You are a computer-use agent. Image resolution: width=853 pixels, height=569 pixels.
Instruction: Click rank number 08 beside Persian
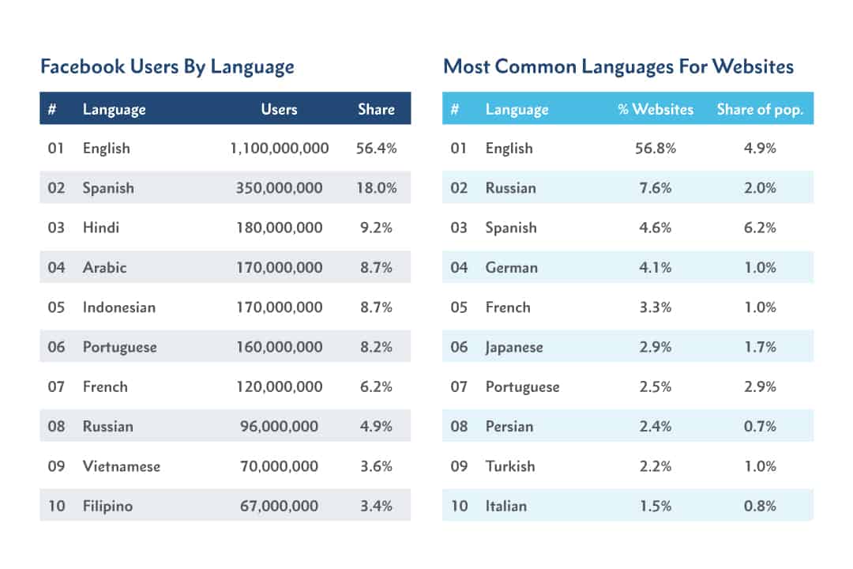[459, 426]
